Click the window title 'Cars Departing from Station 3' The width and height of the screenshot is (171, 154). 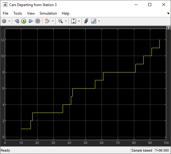pos(33,5)
